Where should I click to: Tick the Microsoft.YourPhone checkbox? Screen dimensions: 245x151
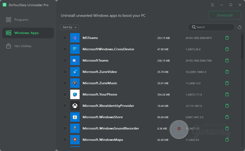[x=65, y=94]
